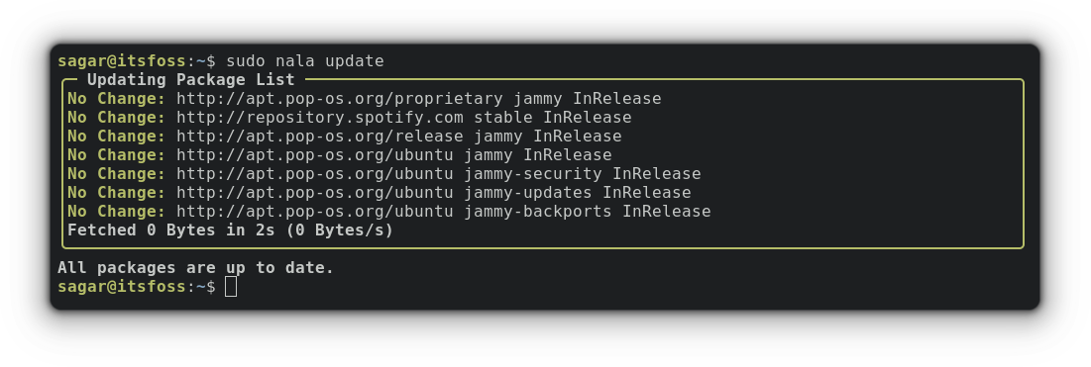
Task: Click the 'No Change:' label beside Spotify repository
Action: (x=117, y=118)
